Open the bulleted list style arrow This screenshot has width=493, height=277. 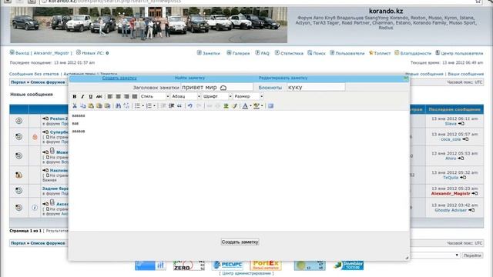[x=143, y=106]
